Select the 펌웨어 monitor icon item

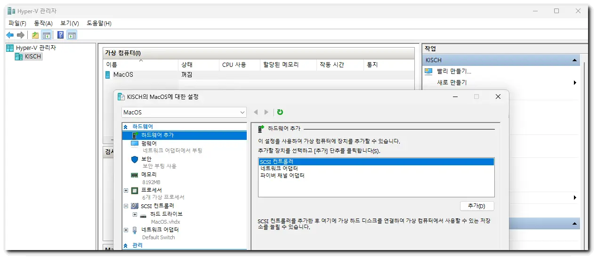pyautogui.click(x=135, y=143)
